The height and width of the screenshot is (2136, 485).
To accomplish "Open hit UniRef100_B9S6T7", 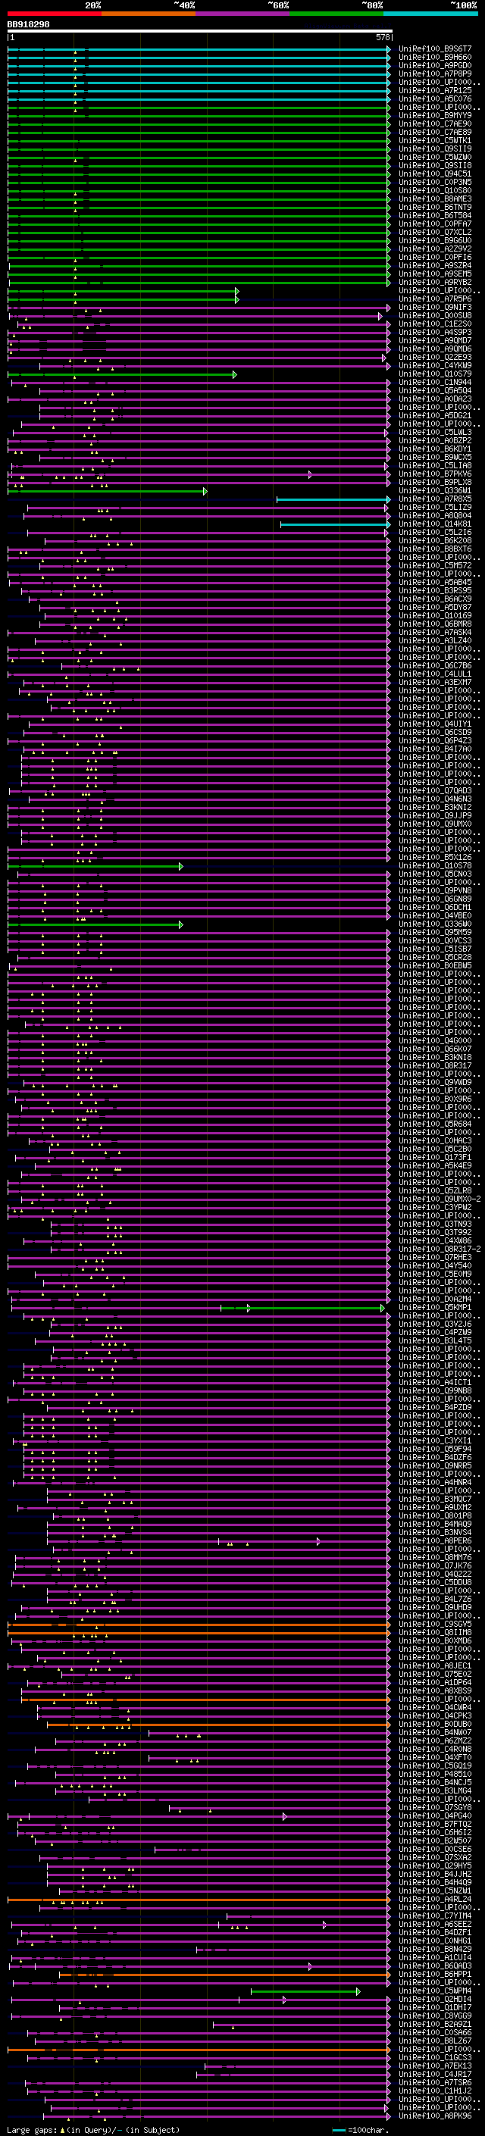I will click(435, 49).
